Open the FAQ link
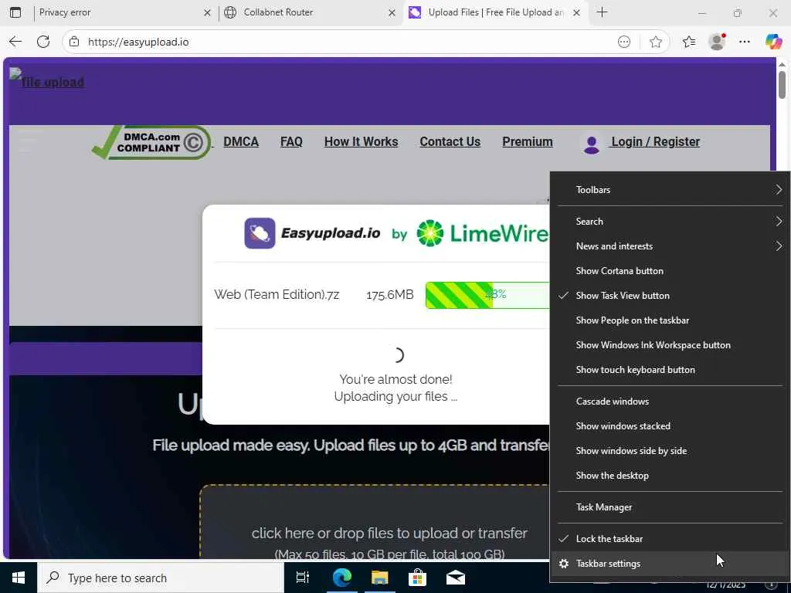Image resolution: width=791 pixels, height=593 pixels. 291,142
